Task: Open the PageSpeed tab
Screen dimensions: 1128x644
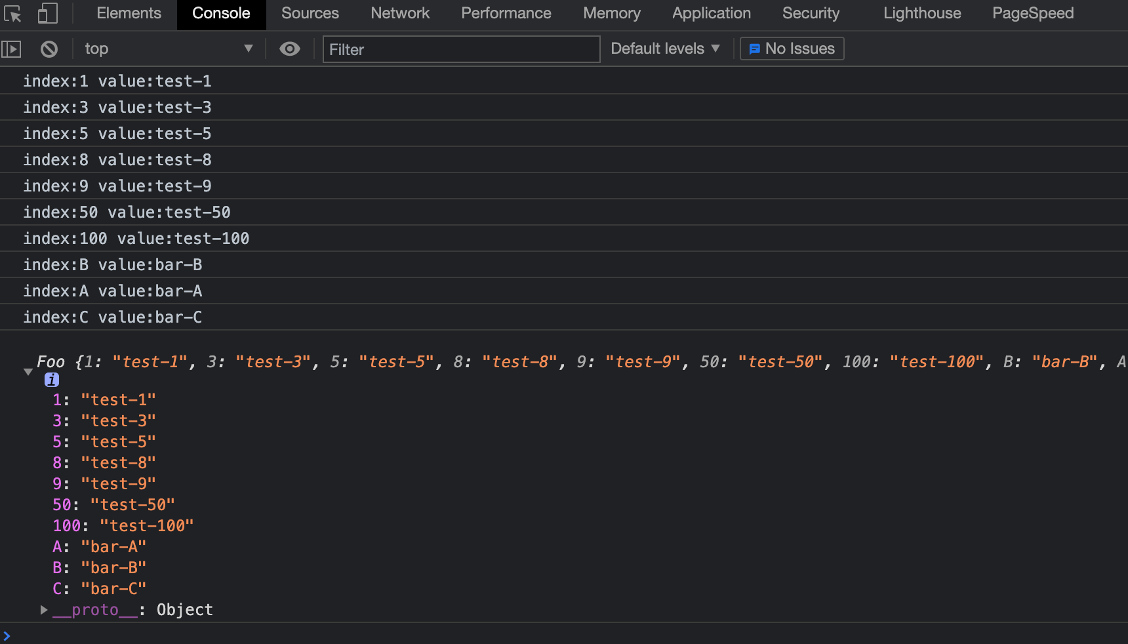Action: tap(1033, 14)
